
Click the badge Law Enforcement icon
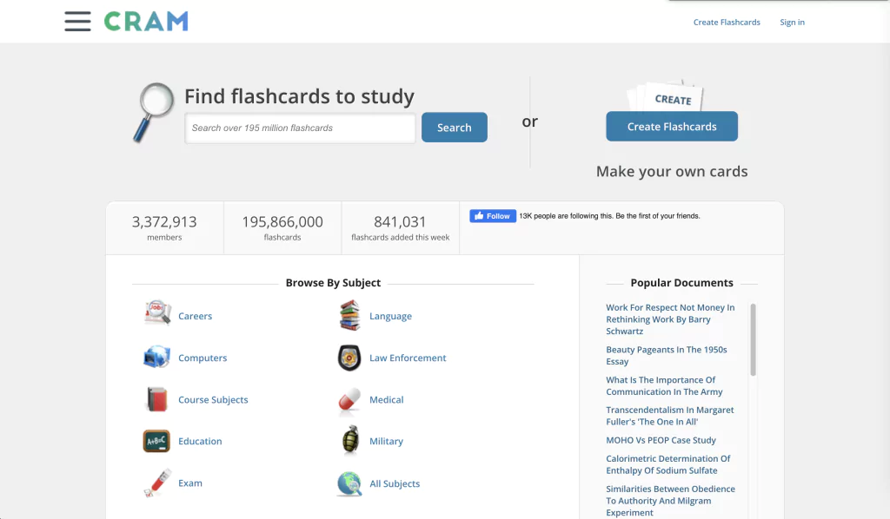coord(349,358)
